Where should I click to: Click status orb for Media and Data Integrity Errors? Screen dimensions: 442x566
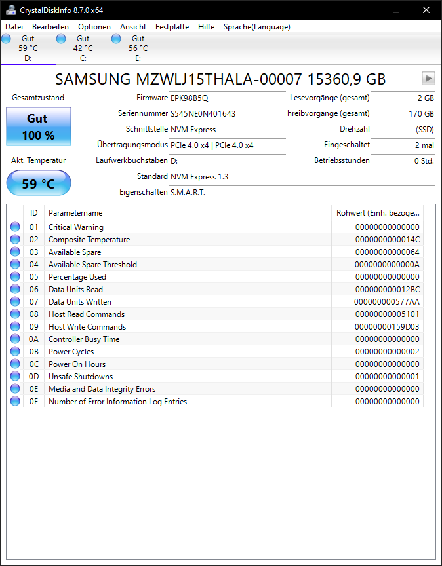tap(15, 388)
